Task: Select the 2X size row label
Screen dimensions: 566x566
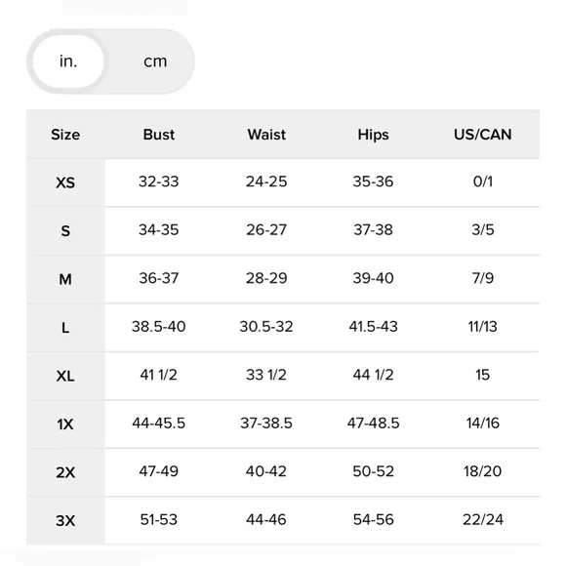Action: 65,472
